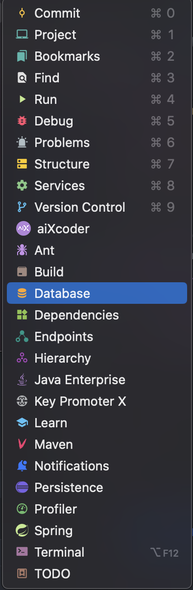Click the green Run triangle icon
Screen dimensions: 193x590
coord(22,99)
